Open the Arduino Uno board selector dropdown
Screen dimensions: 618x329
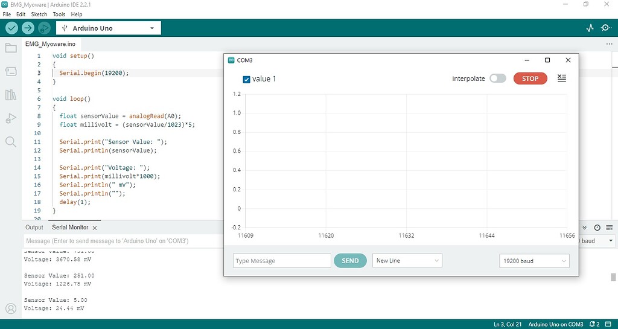point(109,28)
